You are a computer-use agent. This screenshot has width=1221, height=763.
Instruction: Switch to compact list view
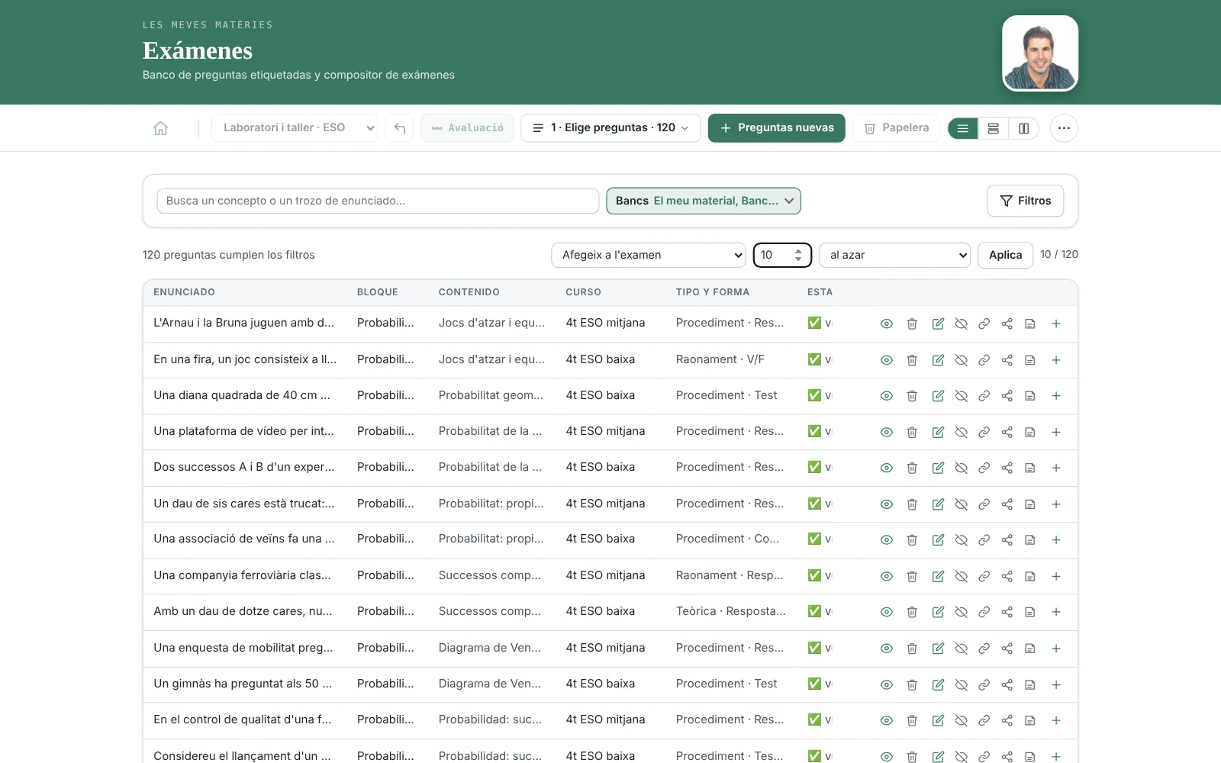pos(963,128)
